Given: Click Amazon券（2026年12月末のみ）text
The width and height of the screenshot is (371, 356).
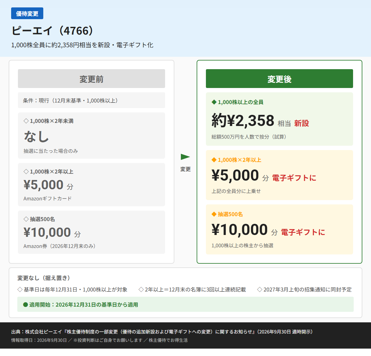Looking at the screenshot, I should [x=59, y=246].
